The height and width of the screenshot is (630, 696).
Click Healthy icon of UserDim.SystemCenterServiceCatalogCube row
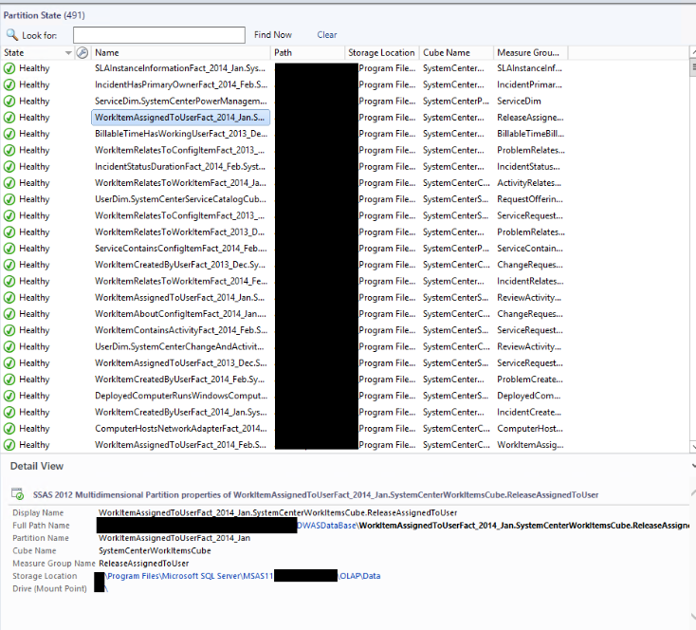[x=10, y=199]
